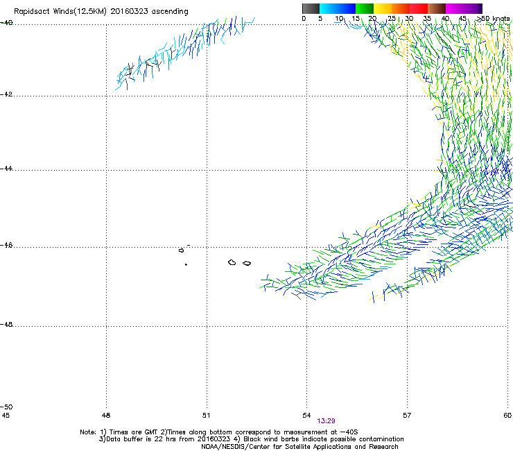Click the 'Rapidscat Winds(12.5KM) 20160323 ascending' title
This screenshot has height=451, width=513.
[101, 12]
